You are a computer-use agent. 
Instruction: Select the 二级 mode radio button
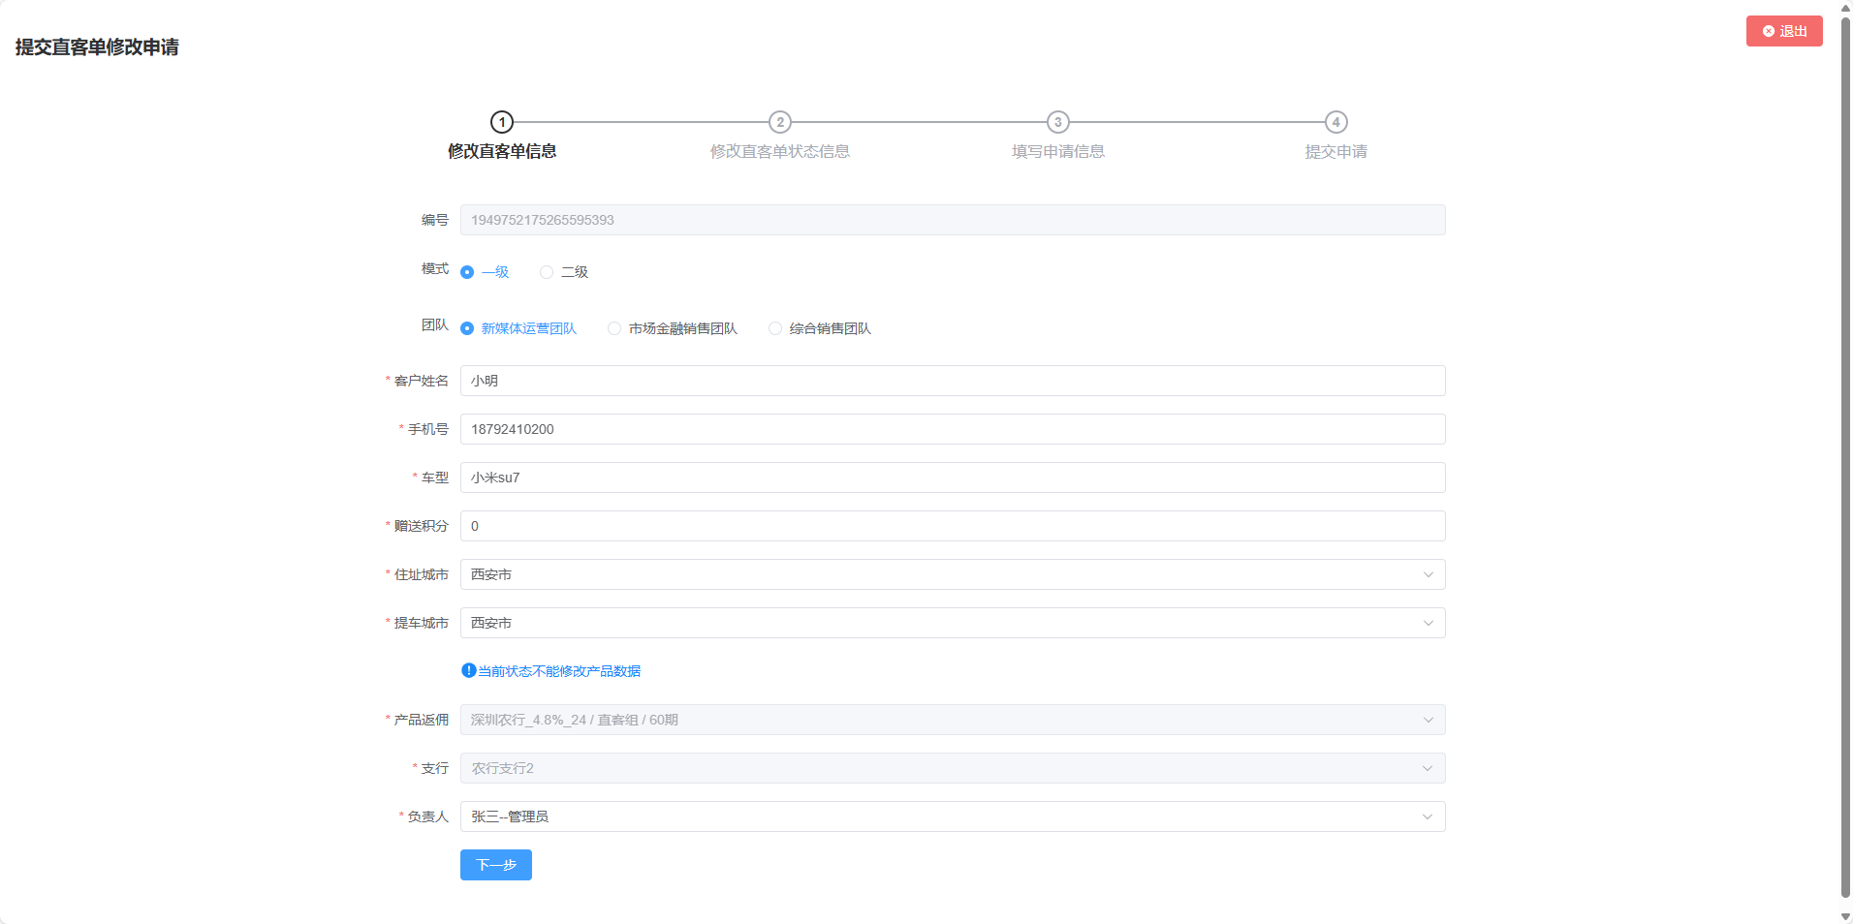pos(547,272)
